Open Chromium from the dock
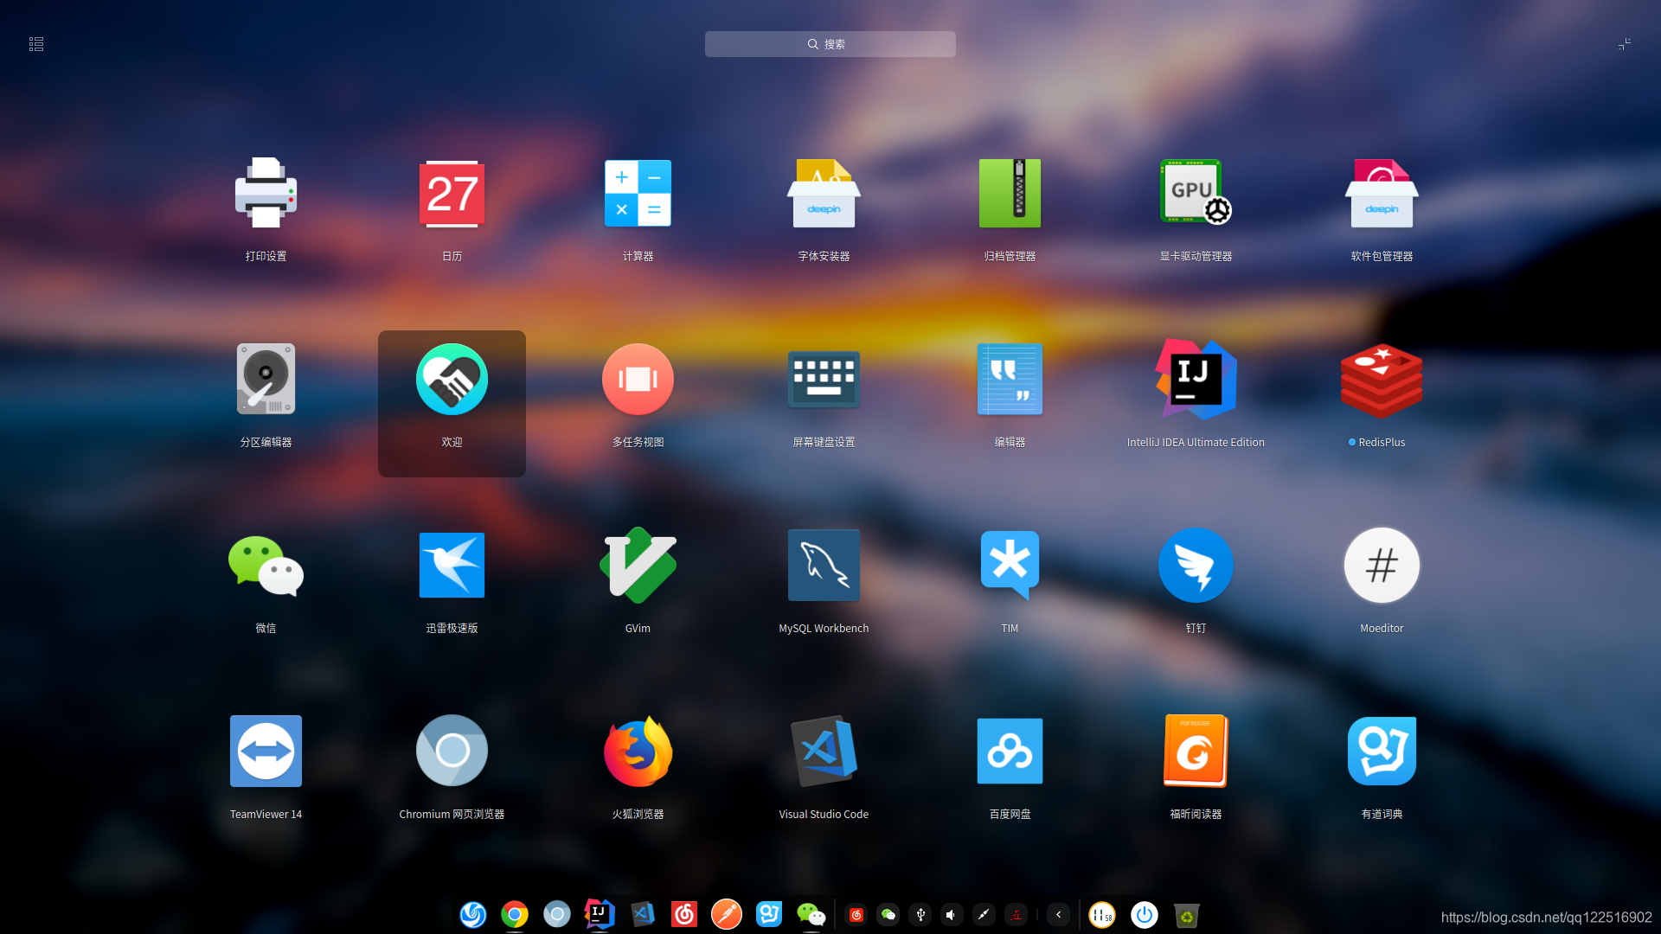The height and width of the screenshot is (934, 1661). click(557, 914)
